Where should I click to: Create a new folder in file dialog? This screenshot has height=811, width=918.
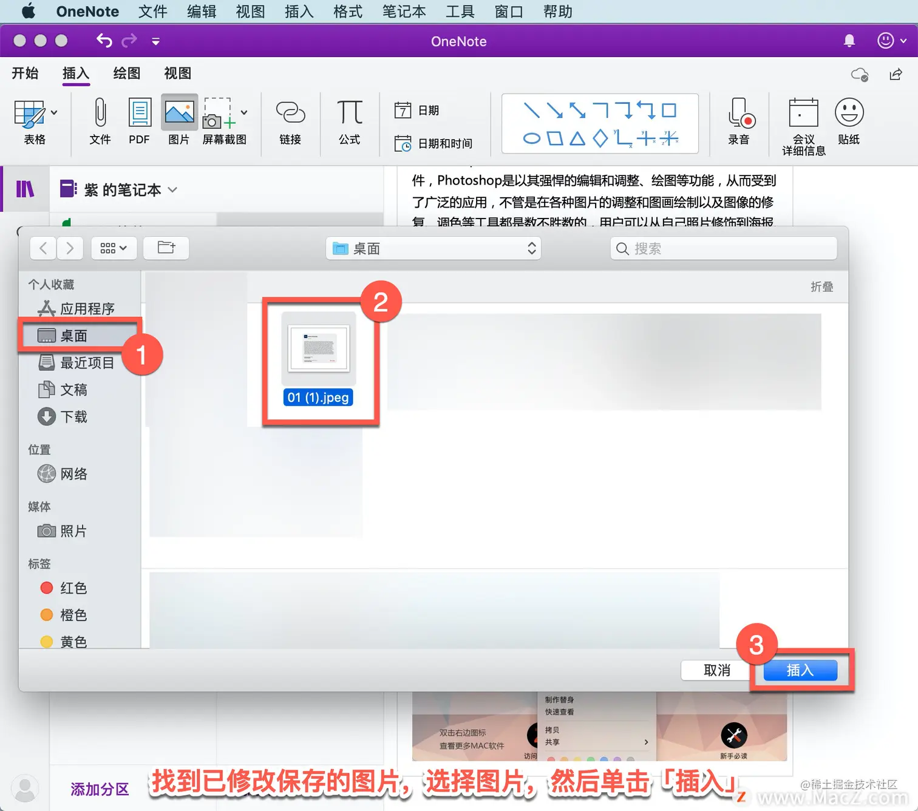[166, 248]
